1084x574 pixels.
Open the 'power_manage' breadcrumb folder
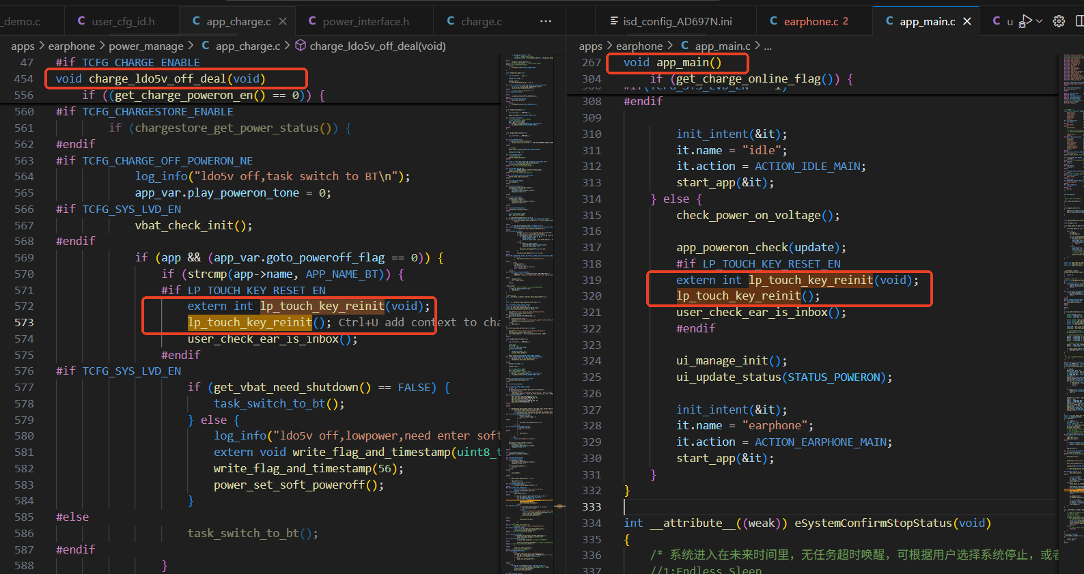click(x=146, y=46)
